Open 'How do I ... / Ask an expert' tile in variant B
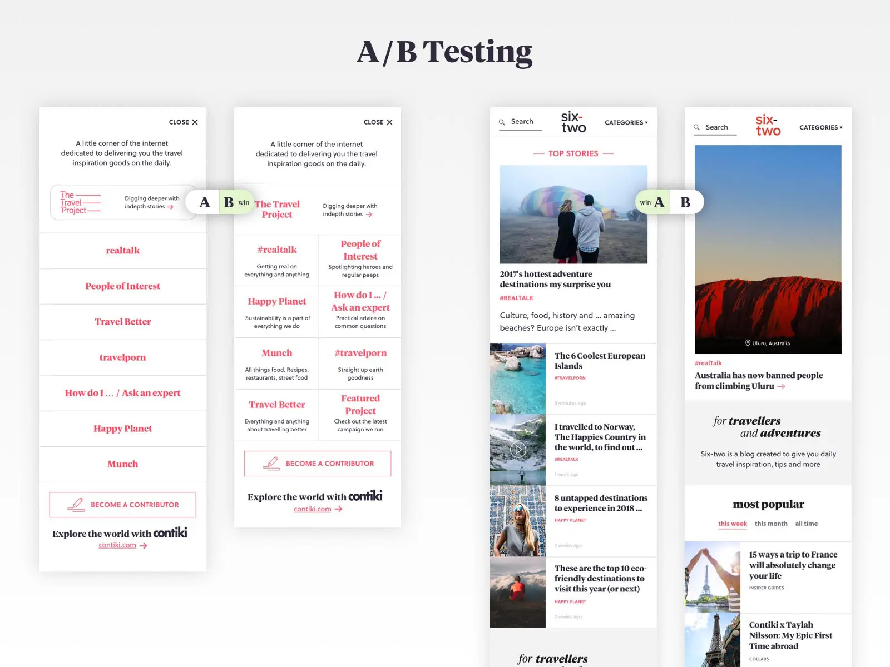Screen dimensions: 890x667 point(360,312)
